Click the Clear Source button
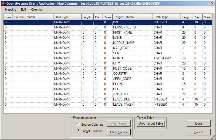 pyautogui.click(x=119, y=132)
